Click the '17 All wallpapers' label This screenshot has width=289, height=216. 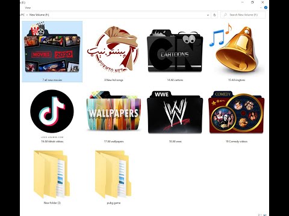coord(114,142)
